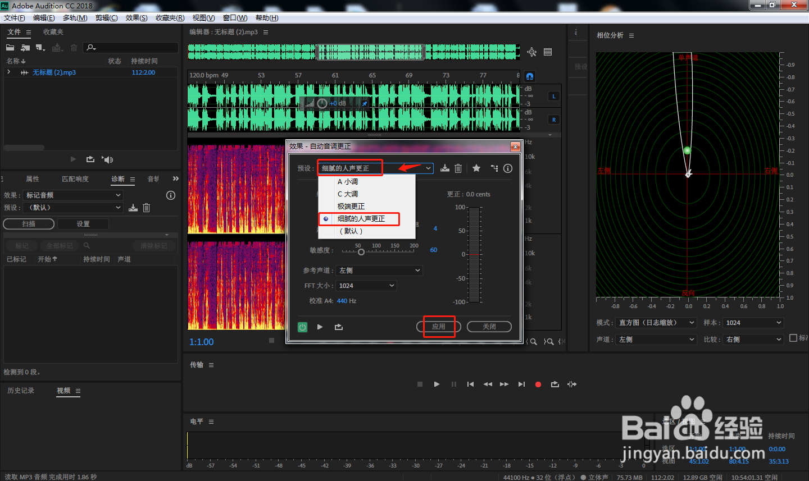This screenshot has width=809, height=481.
Task: Click the channel map editor icon in the effect dialog
Action: (494, 168)
